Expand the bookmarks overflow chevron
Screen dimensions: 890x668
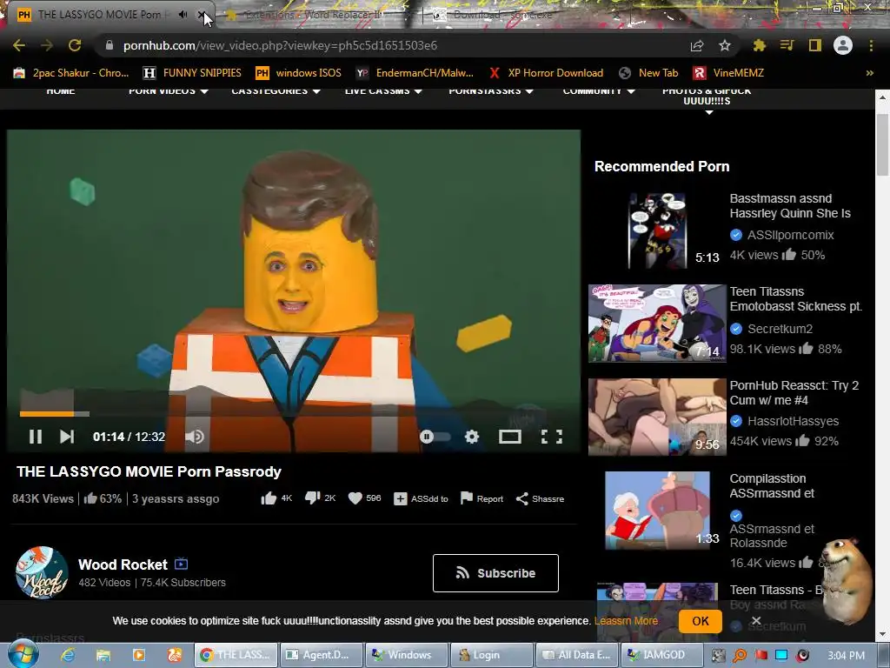tap(869, 73)
